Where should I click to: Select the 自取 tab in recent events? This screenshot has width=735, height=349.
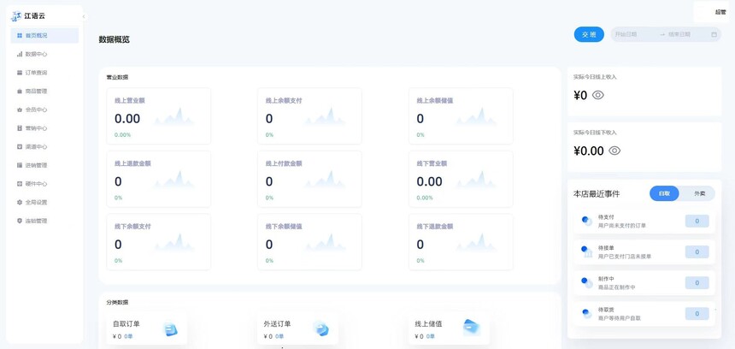coord(664,193)
